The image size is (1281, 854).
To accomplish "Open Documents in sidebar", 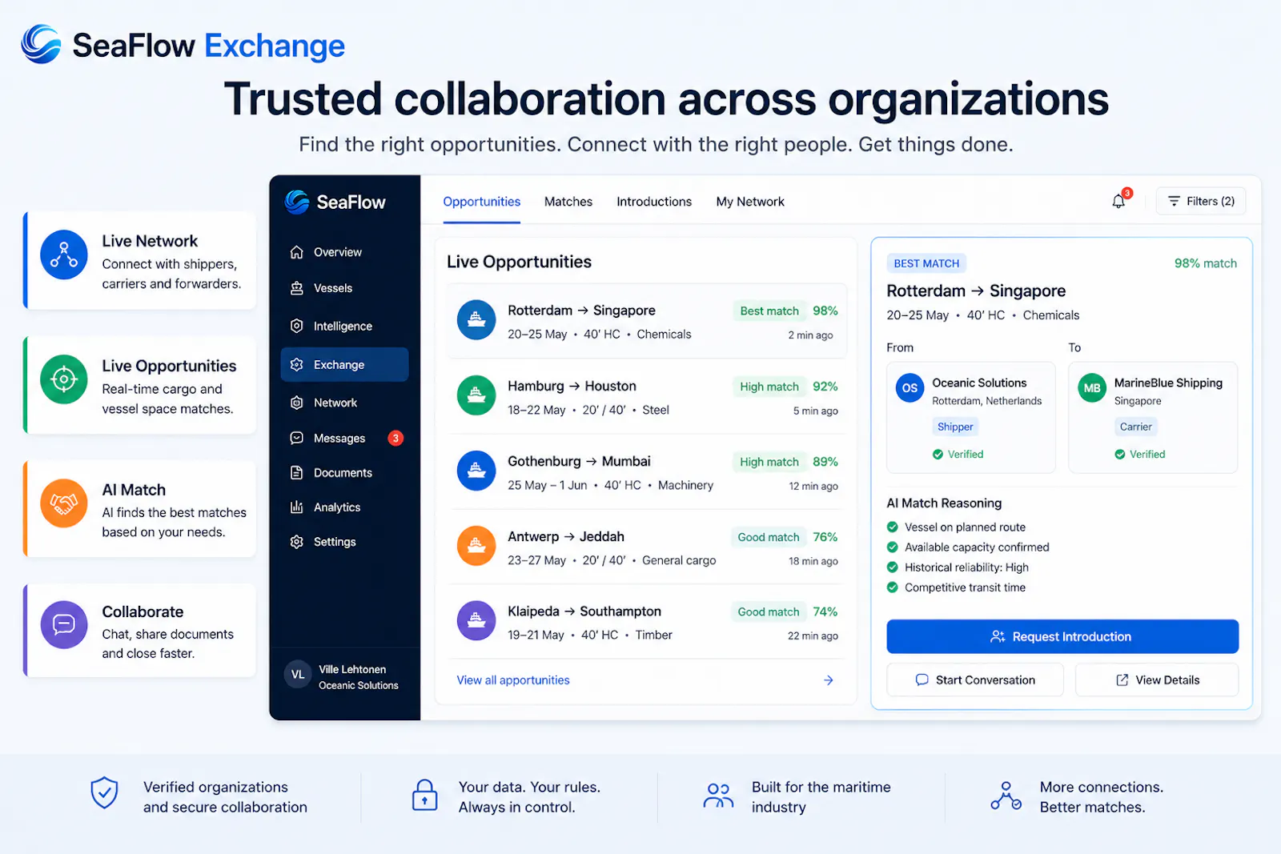I will click(x=344, y=472).
